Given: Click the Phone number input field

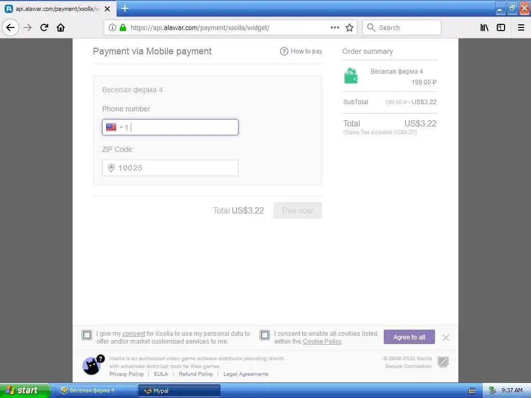Looking at the screenshot, I should [170, 127].
